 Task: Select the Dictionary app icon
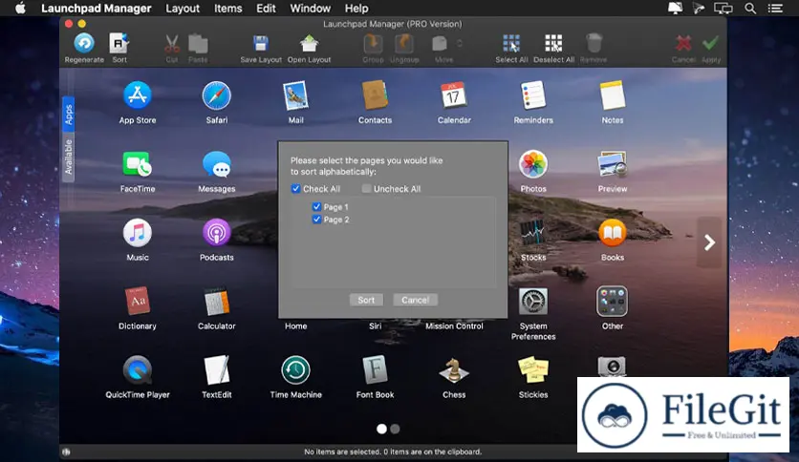pos(138,302)
